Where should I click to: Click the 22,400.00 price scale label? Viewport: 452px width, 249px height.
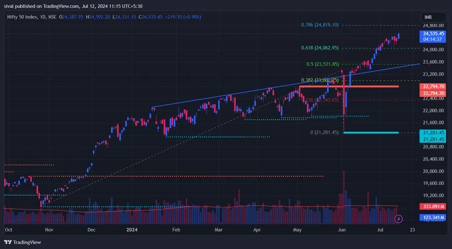click(433, 98)
